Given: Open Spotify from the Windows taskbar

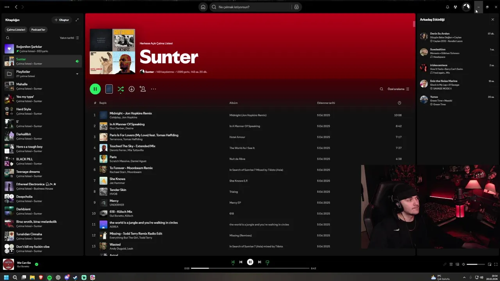Looking at the screenshot, I should [49, 277].
